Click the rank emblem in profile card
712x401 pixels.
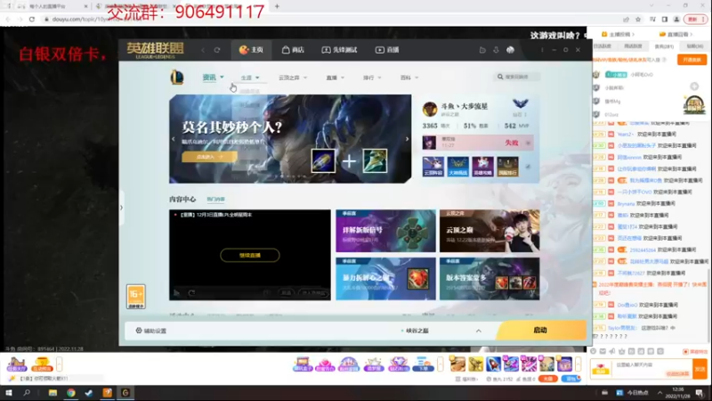tap(521, 104)
